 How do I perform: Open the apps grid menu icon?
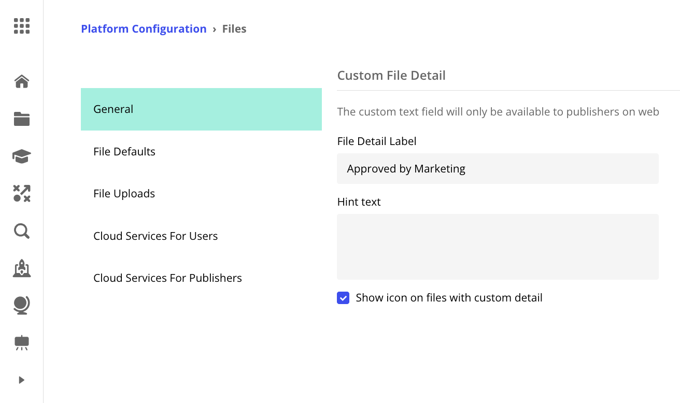coord(22,26)
